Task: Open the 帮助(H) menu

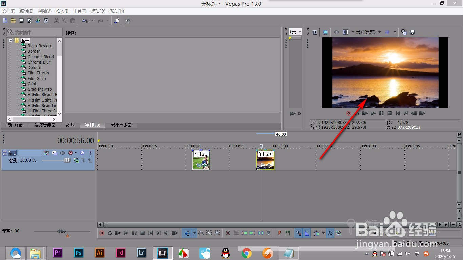Action: click(x=117, y=11)
